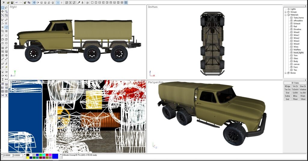This screenshot has width=308, height=161.
Task: Select the rectangle selection tool in left toolbox
Action: pos(3,8)
